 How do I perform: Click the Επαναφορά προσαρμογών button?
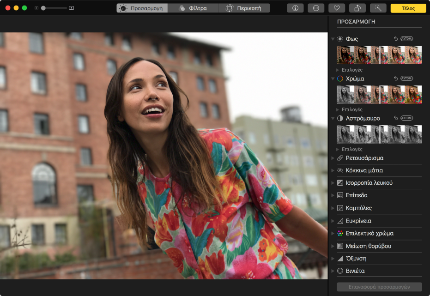pos(379,287)
